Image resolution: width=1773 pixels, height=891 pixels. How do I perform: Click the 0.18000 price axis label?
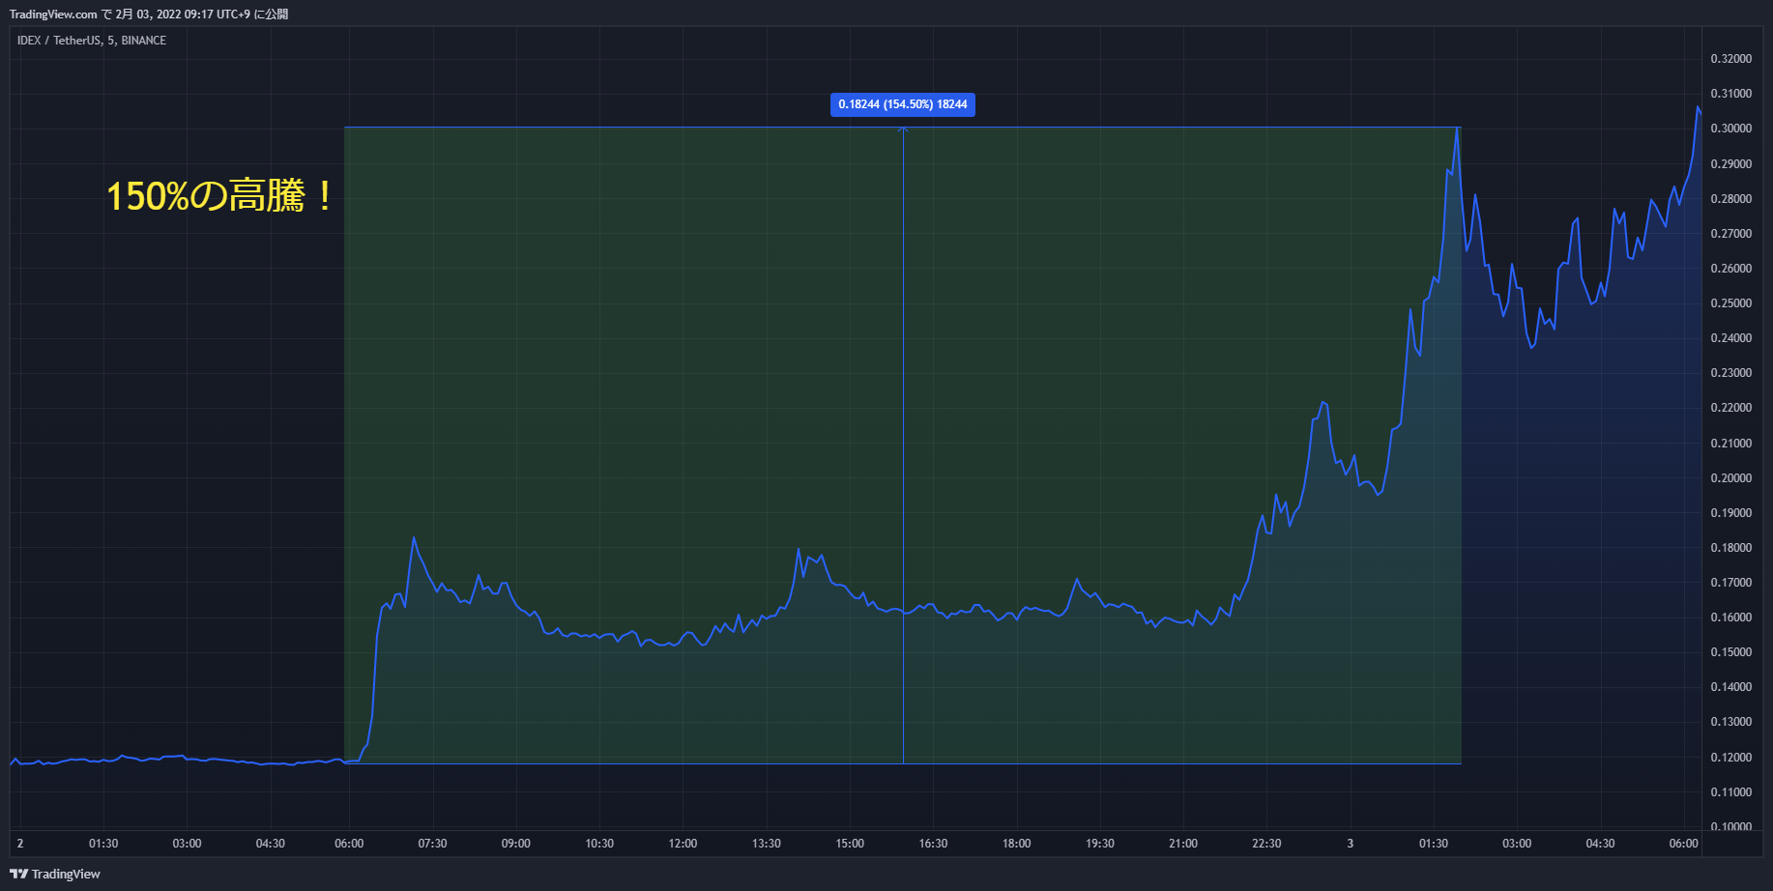1731,548
